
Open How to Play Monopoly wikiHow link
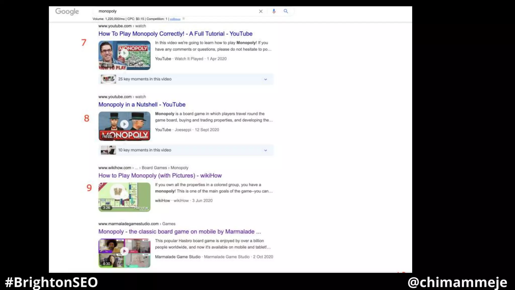click(x=160, y=175)
